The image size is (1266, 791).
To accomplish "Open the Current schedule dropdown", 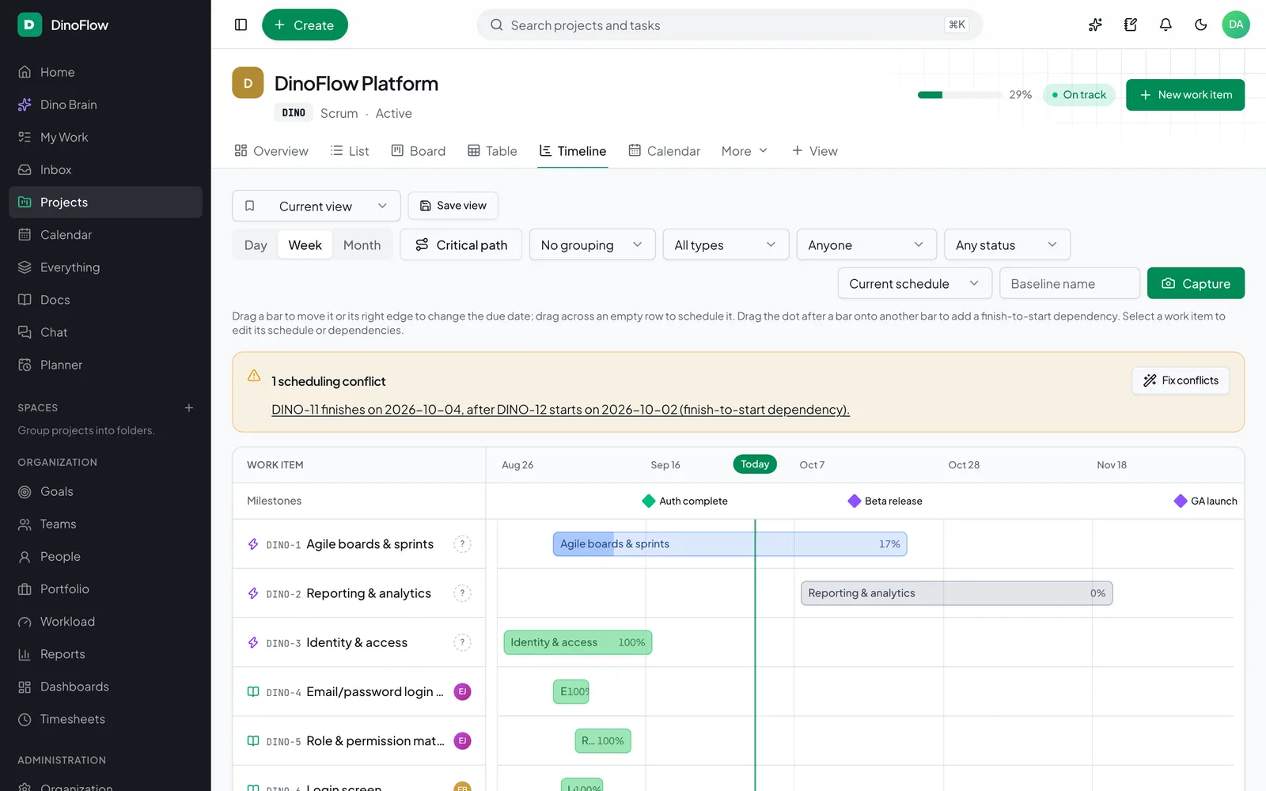I will pyautogui.click(x=915, y=283).
